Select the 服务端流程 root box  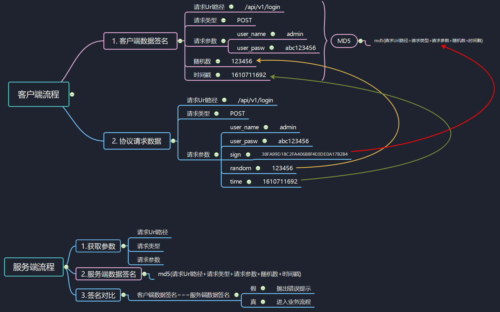click(34, 267)
